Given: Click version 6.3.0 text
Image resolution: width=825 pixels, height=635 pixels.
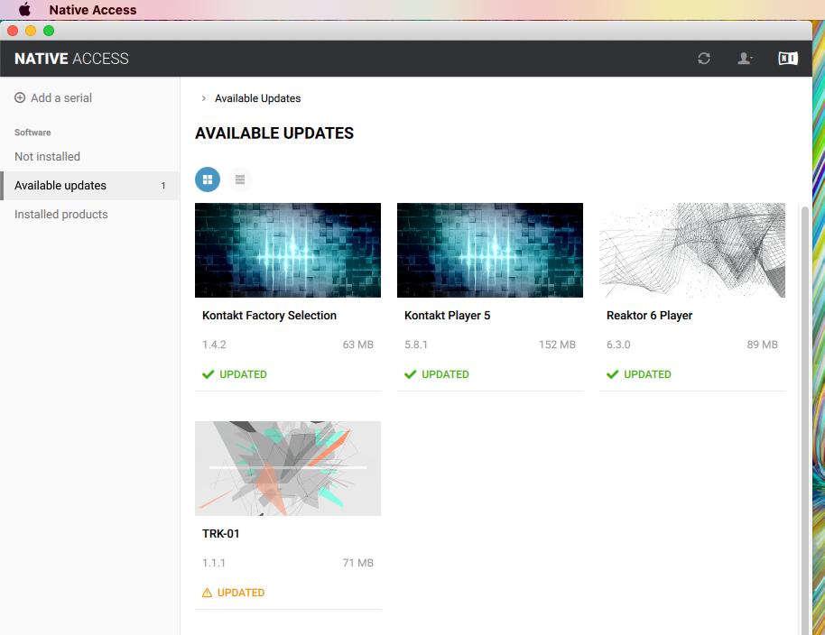Looking at the screenshot, I should tap(618, 345).
